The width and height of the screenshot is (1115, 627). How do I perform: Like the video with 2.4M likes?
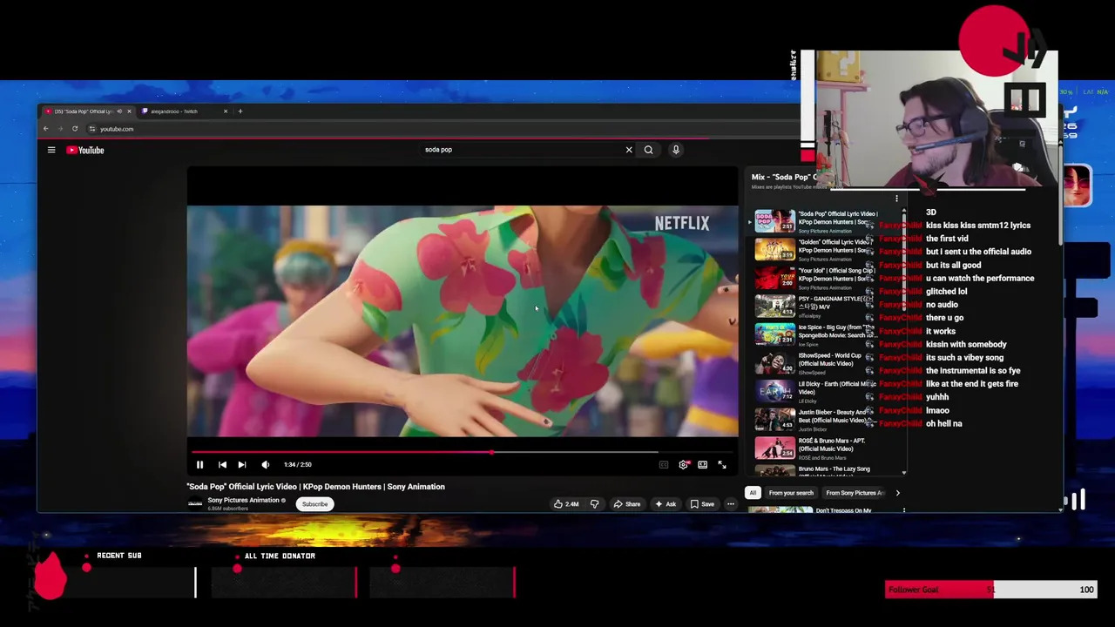click(566, 504)
